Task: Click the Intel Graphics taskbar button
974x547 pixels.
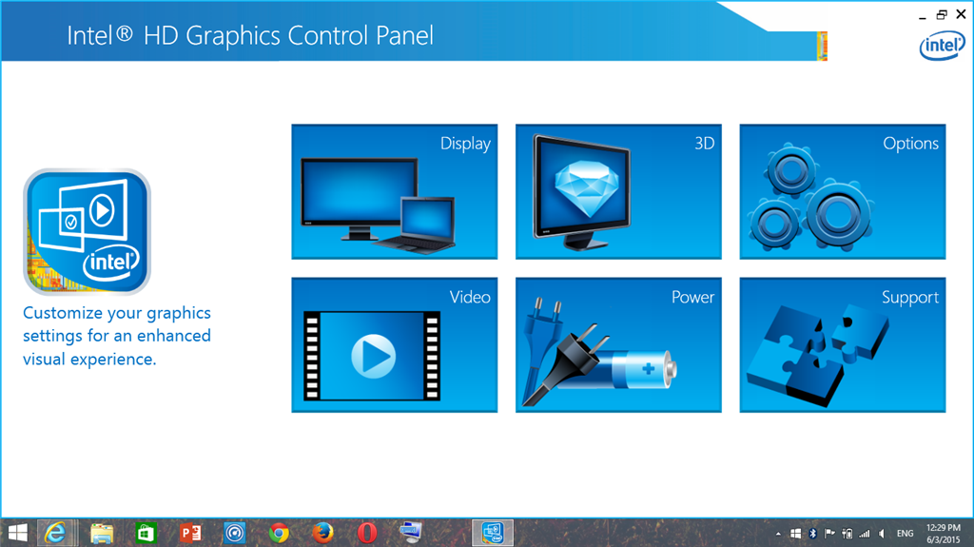Action: (x=493, y=533)
